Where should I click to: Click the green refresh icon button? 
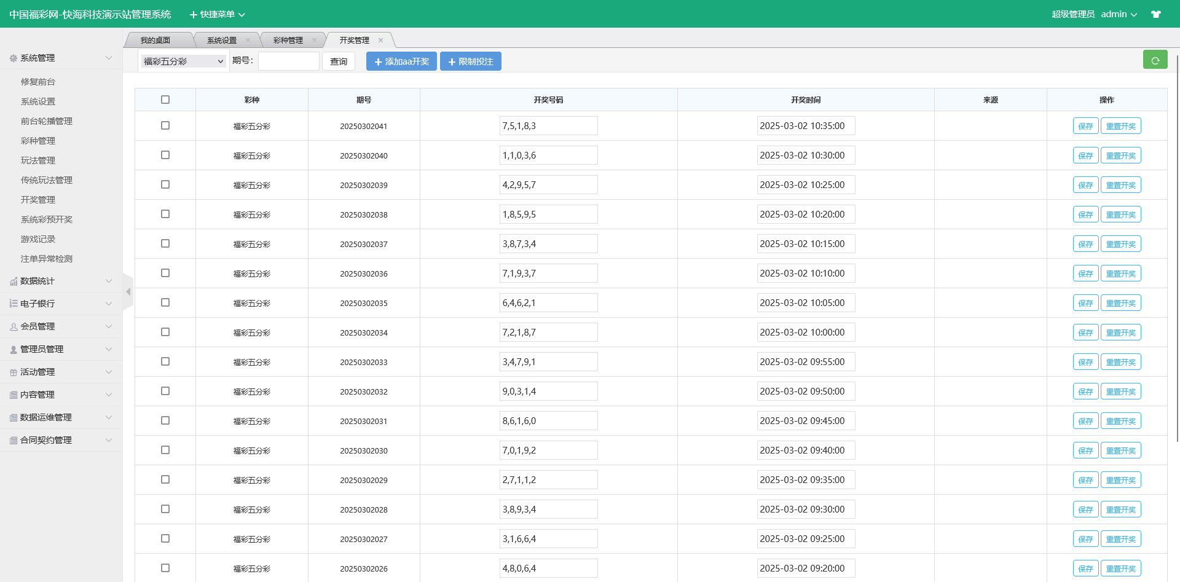click(1155, 60)
